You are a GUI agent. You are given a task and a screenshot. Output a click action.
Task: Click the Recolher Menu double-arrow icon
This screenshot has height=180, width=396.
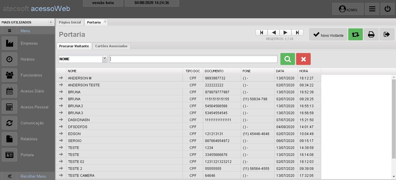(10, 176)
